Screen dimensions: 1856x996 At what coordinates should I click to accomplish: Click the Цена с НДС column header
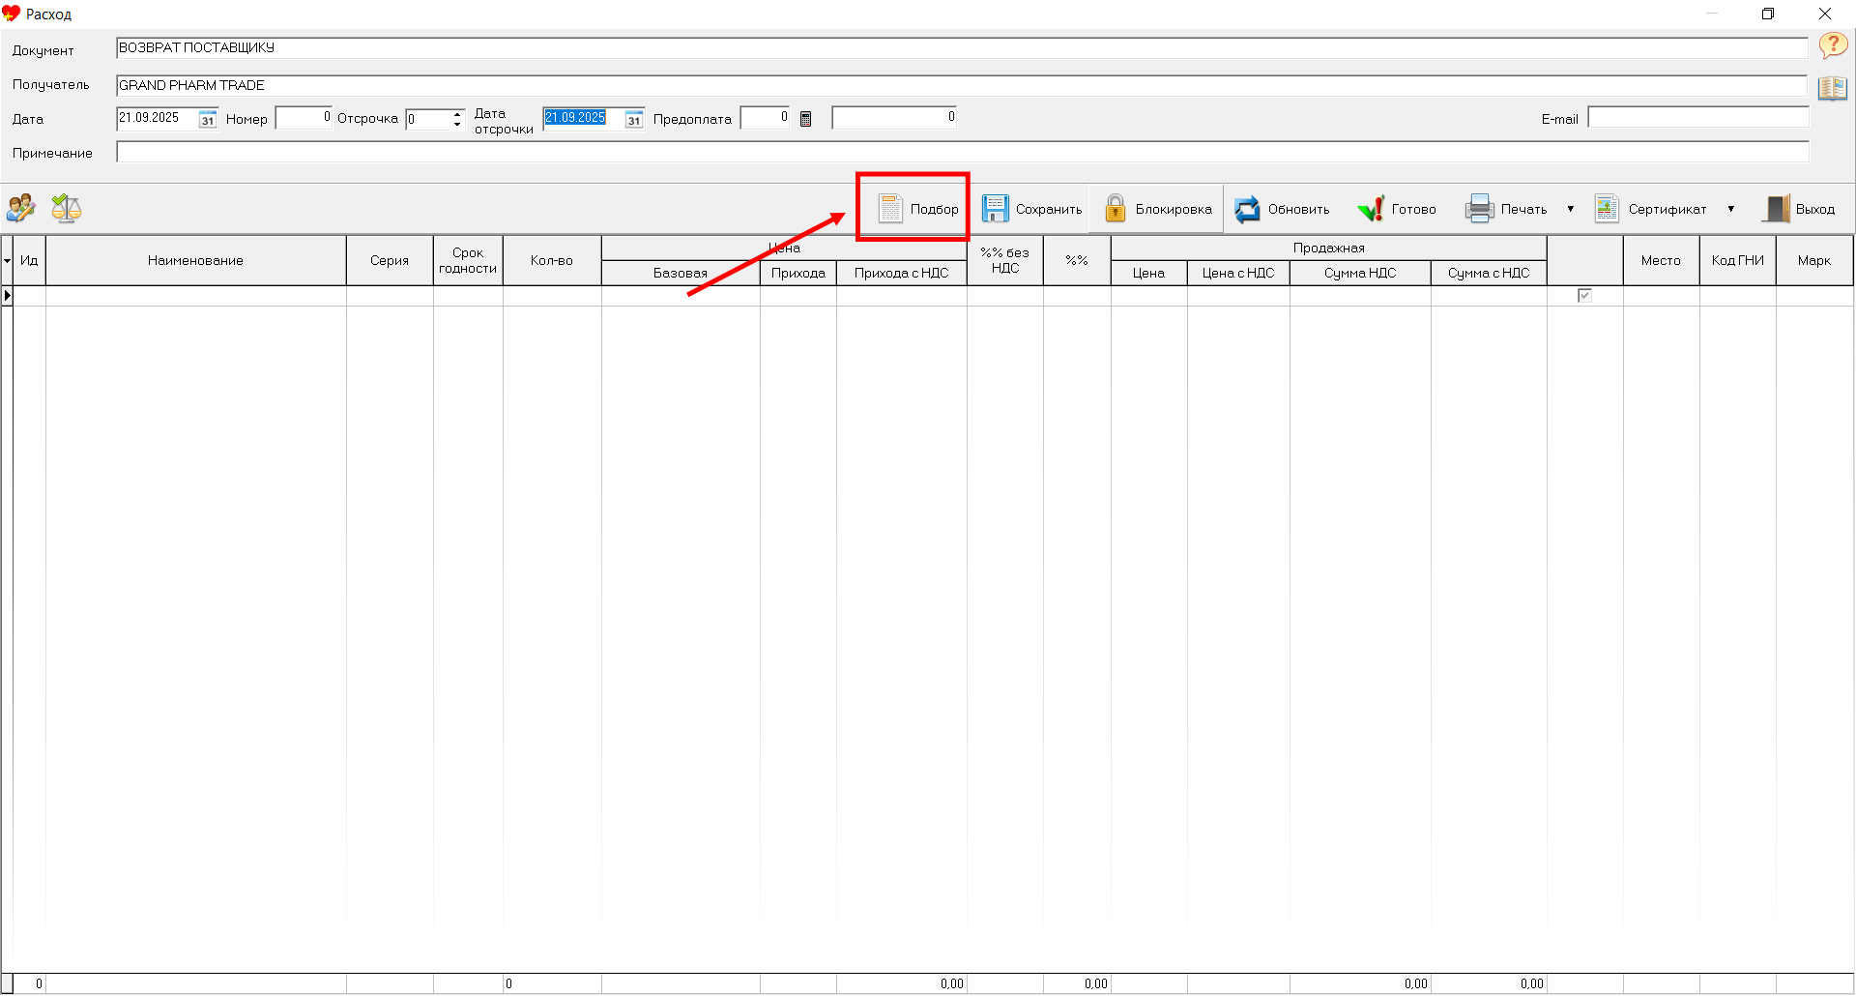(1238, 274)
